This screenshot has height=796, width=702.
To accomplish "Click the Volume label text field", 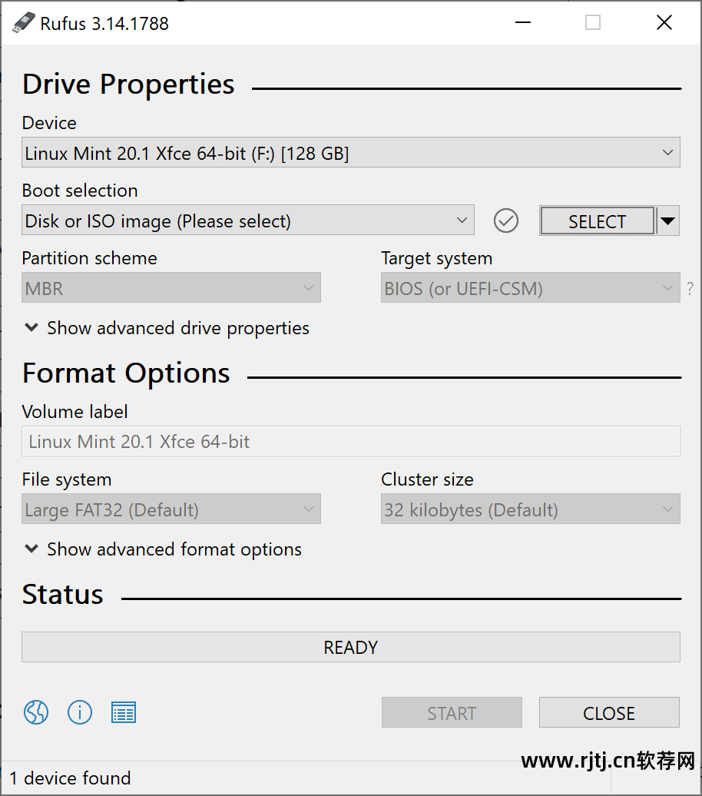I will (x=350, y=442).
